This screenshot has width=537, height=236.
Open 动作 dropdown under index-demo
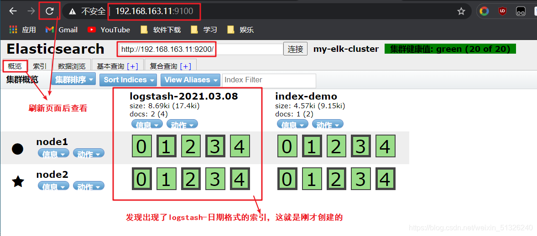click(328, 124)
